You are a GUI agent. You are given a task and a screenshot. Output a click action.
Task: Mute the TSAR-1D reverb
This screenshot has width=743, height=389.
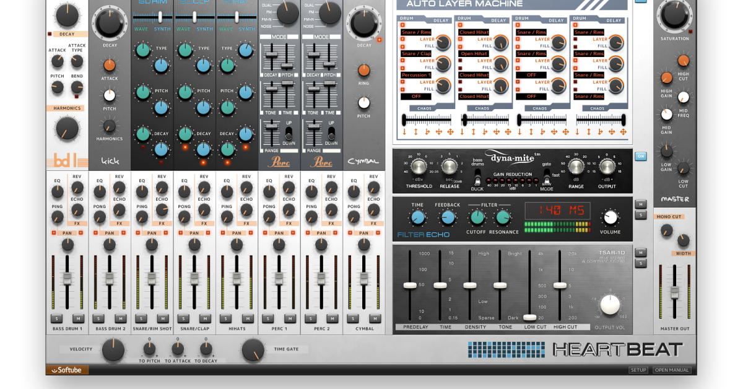(x=641, y=252)
